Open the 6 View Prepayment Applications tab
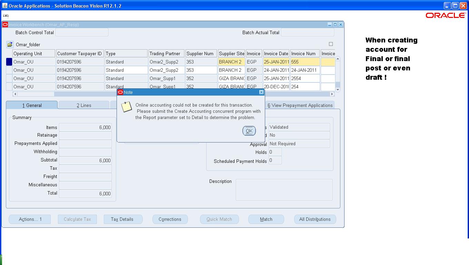The width and height of the screenshot is (469, 265). [300, 105]
